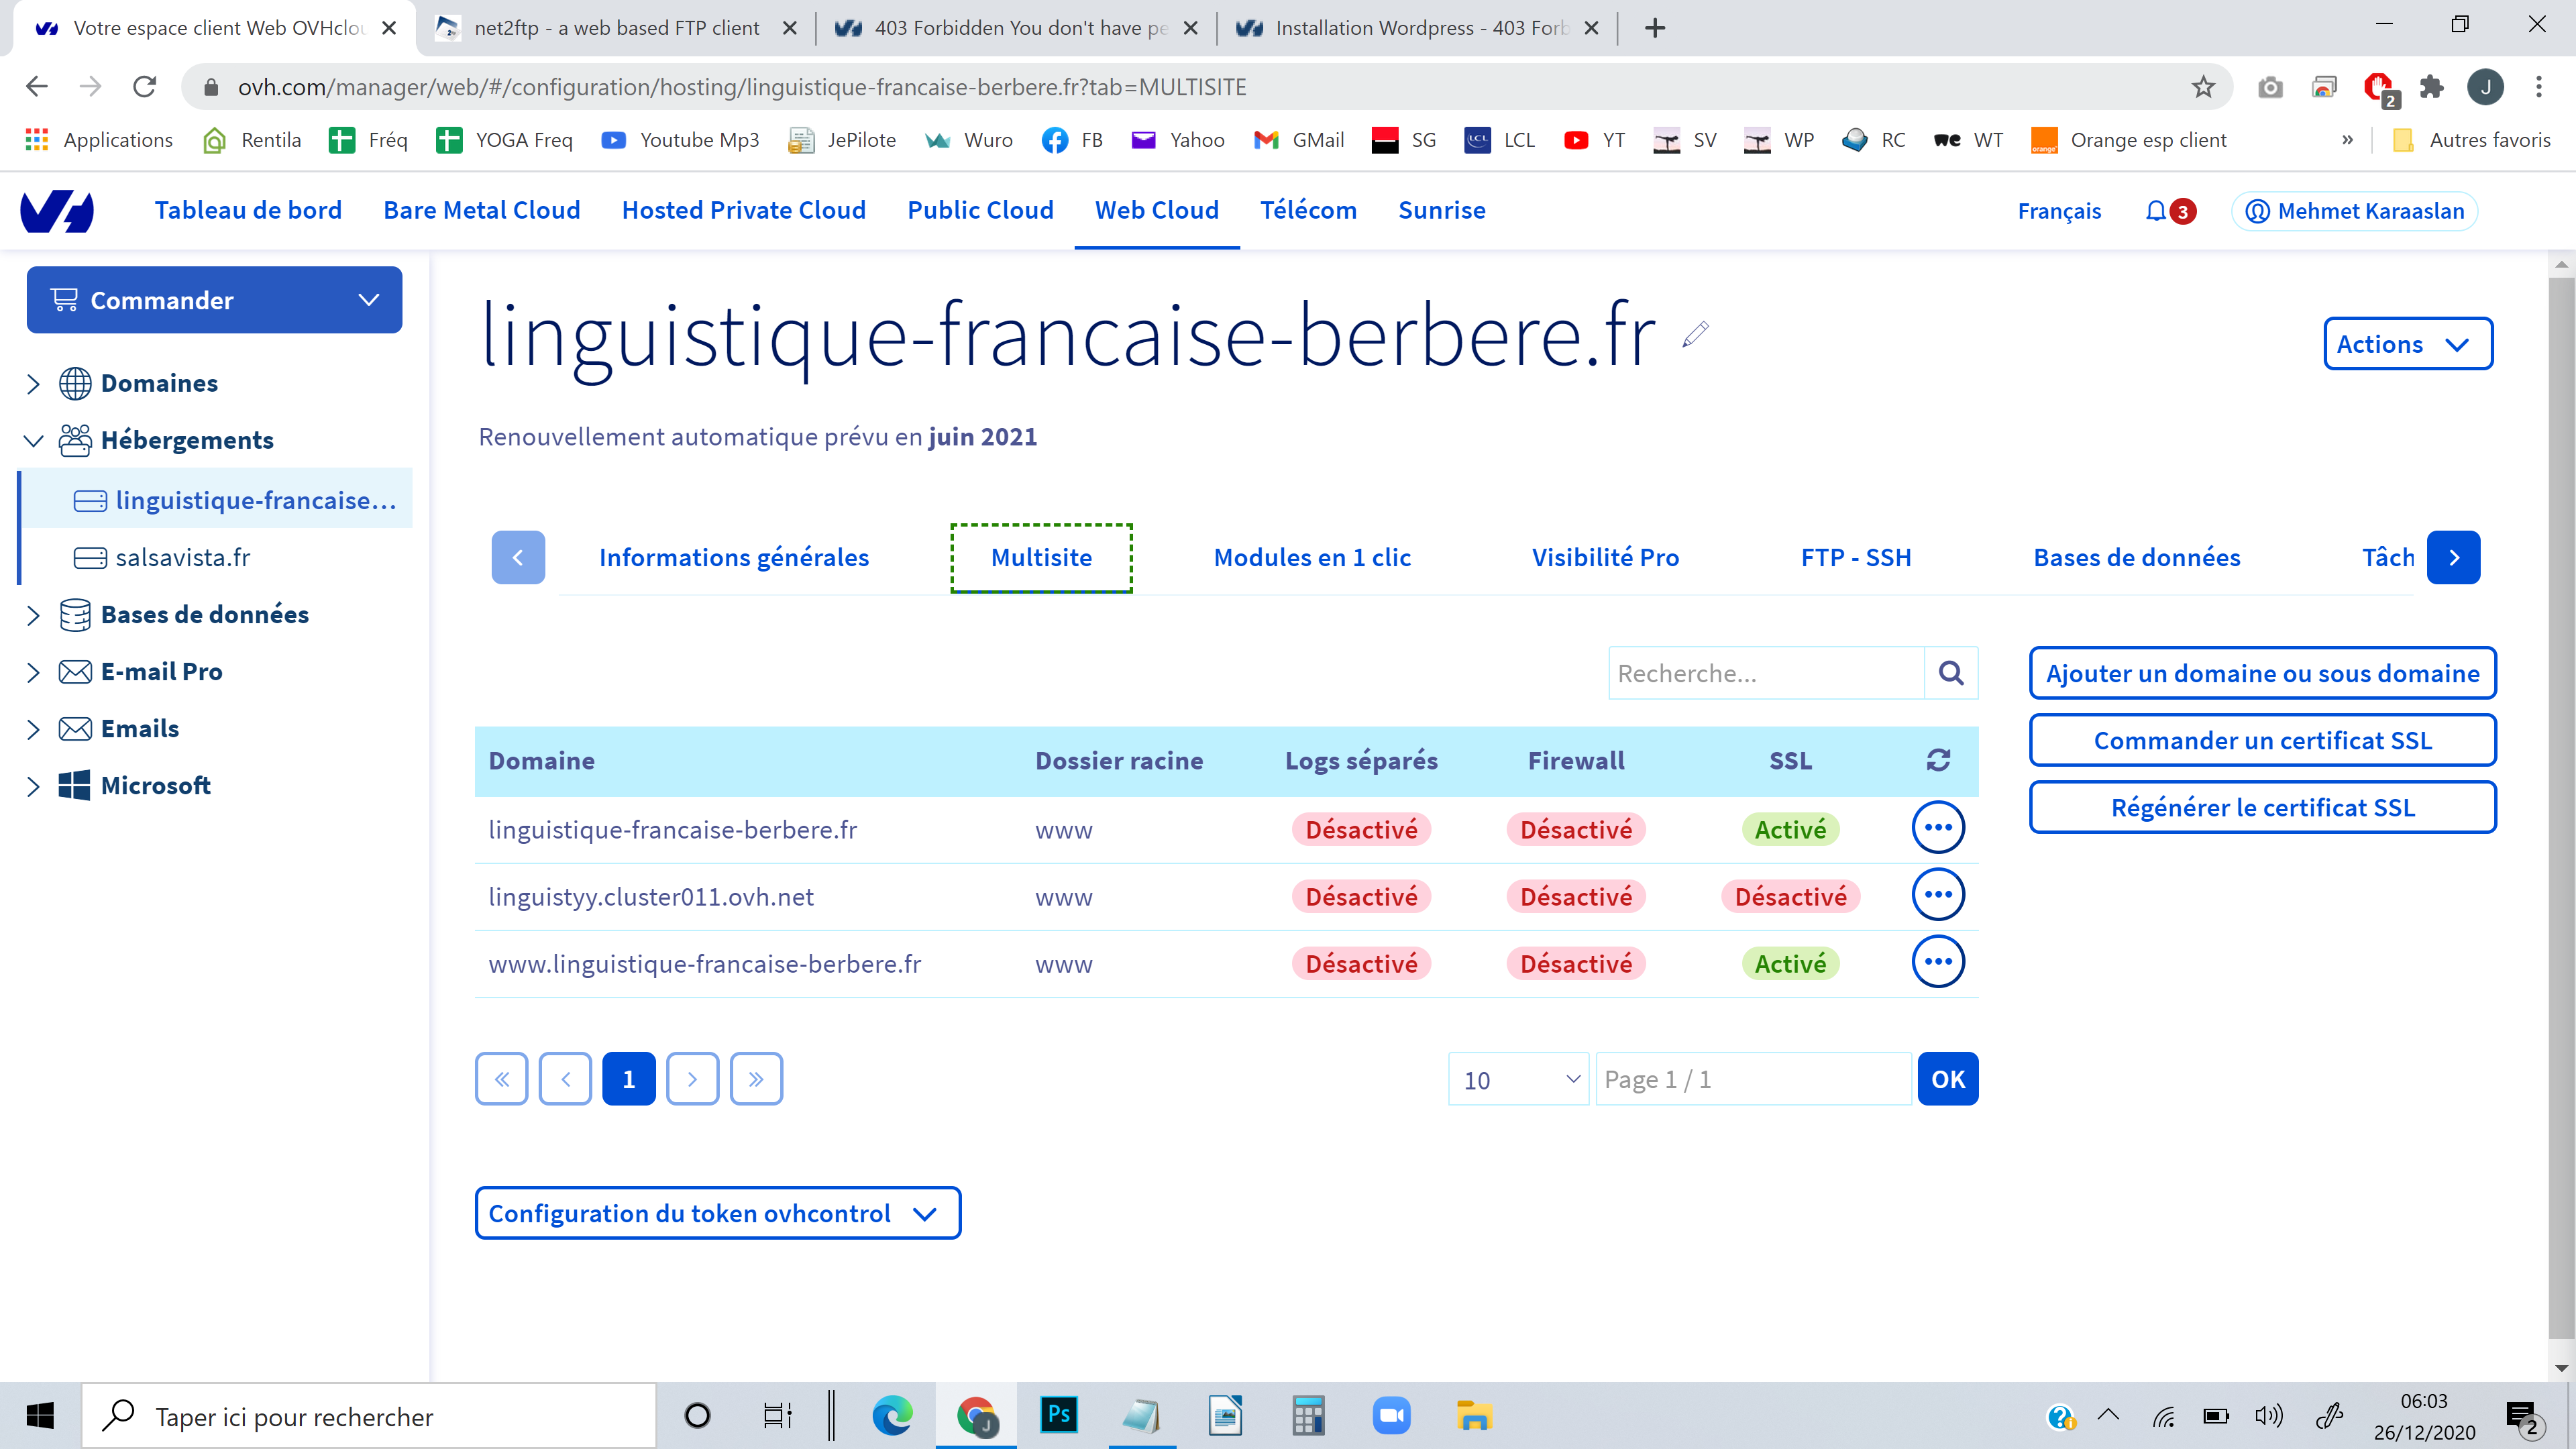Expand Configuration du token ovhcontrol dropdown
The image size is (2576, 1449).
717,1213
